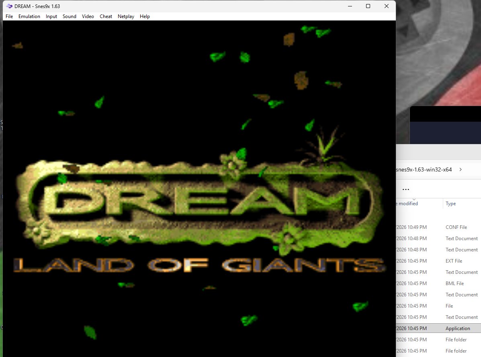Close the Snes9x emulator window
This screenshot has width=481, height=357.
point(387,6)
